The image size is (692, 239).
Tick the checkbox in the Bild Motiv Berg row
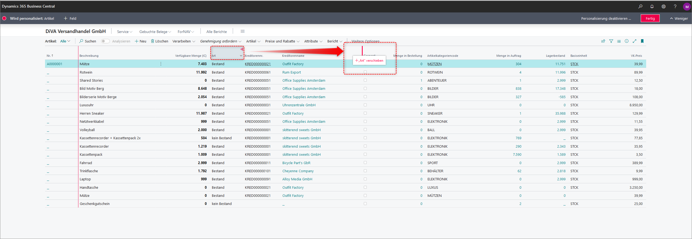tap(365, 88)
